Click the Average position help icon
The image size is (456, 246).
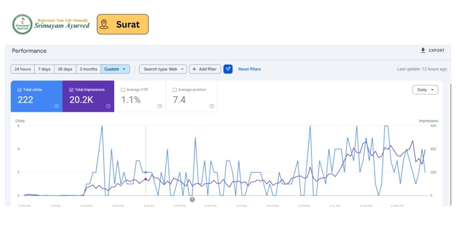(212, 106)
